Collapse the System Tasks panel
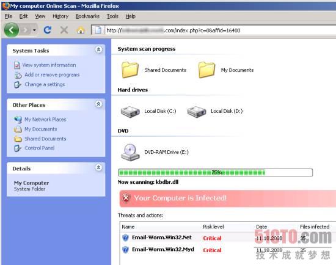The height and width of the screenshot is (265, 336). 98,49
